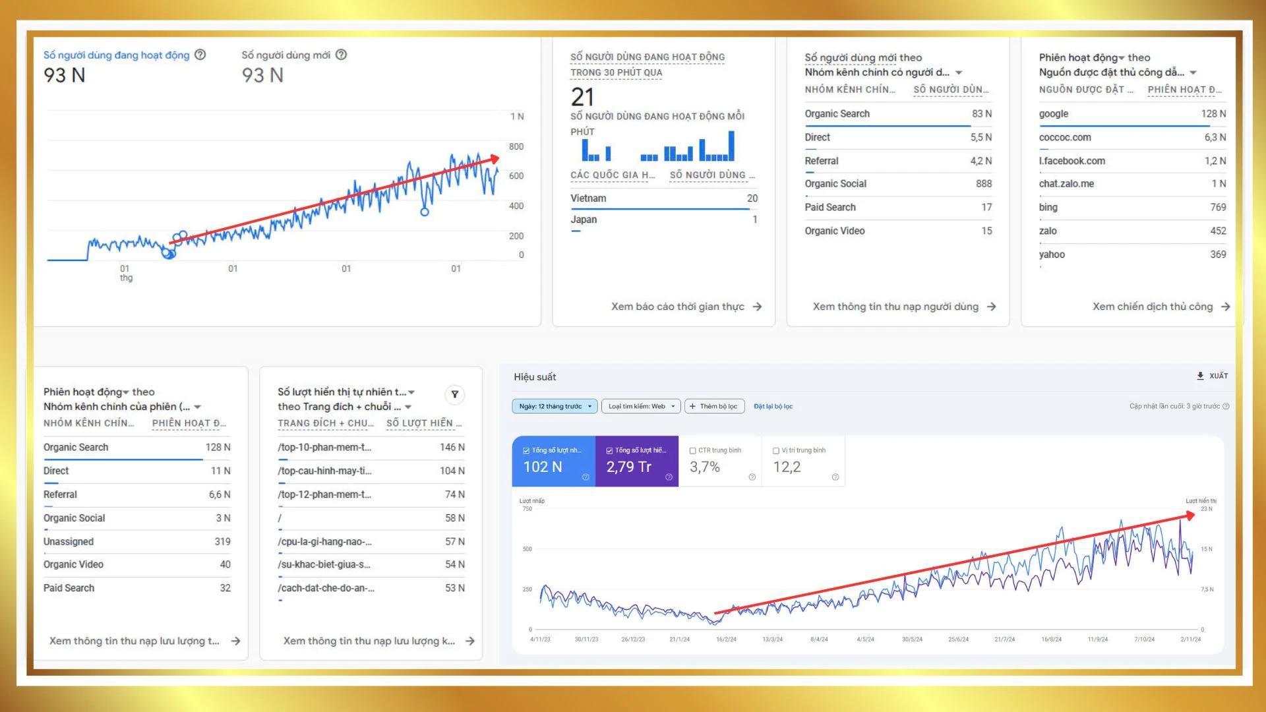The image size is (1266, 712).
Task: Click arrow icon next to Xem thông tin thu nạp lưu lượng t...
Action: point(235,641)
